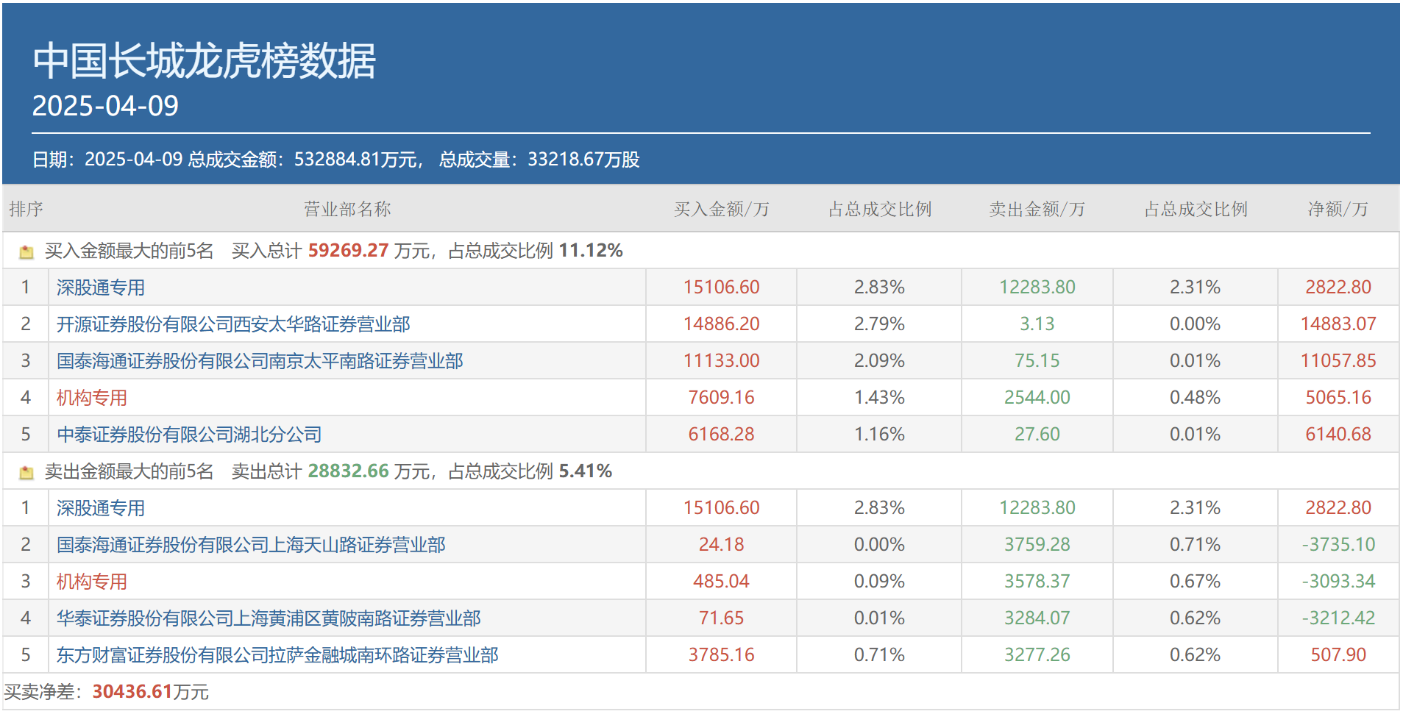Screen dimensions: 1403x714
Task: Click red 机构专用 in sell top five
Action: (92, 582)
